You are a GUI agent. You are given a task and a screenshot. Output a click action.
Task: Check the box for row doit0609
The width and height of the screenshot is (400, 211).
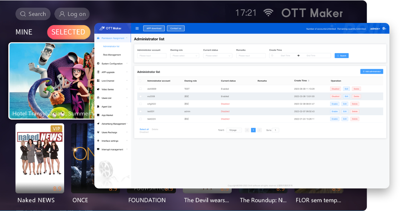(x=140, y=89)
